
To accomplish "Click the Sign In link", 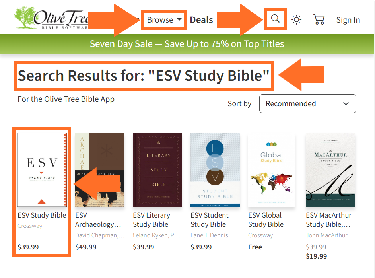I will click(x=348, y=20).
